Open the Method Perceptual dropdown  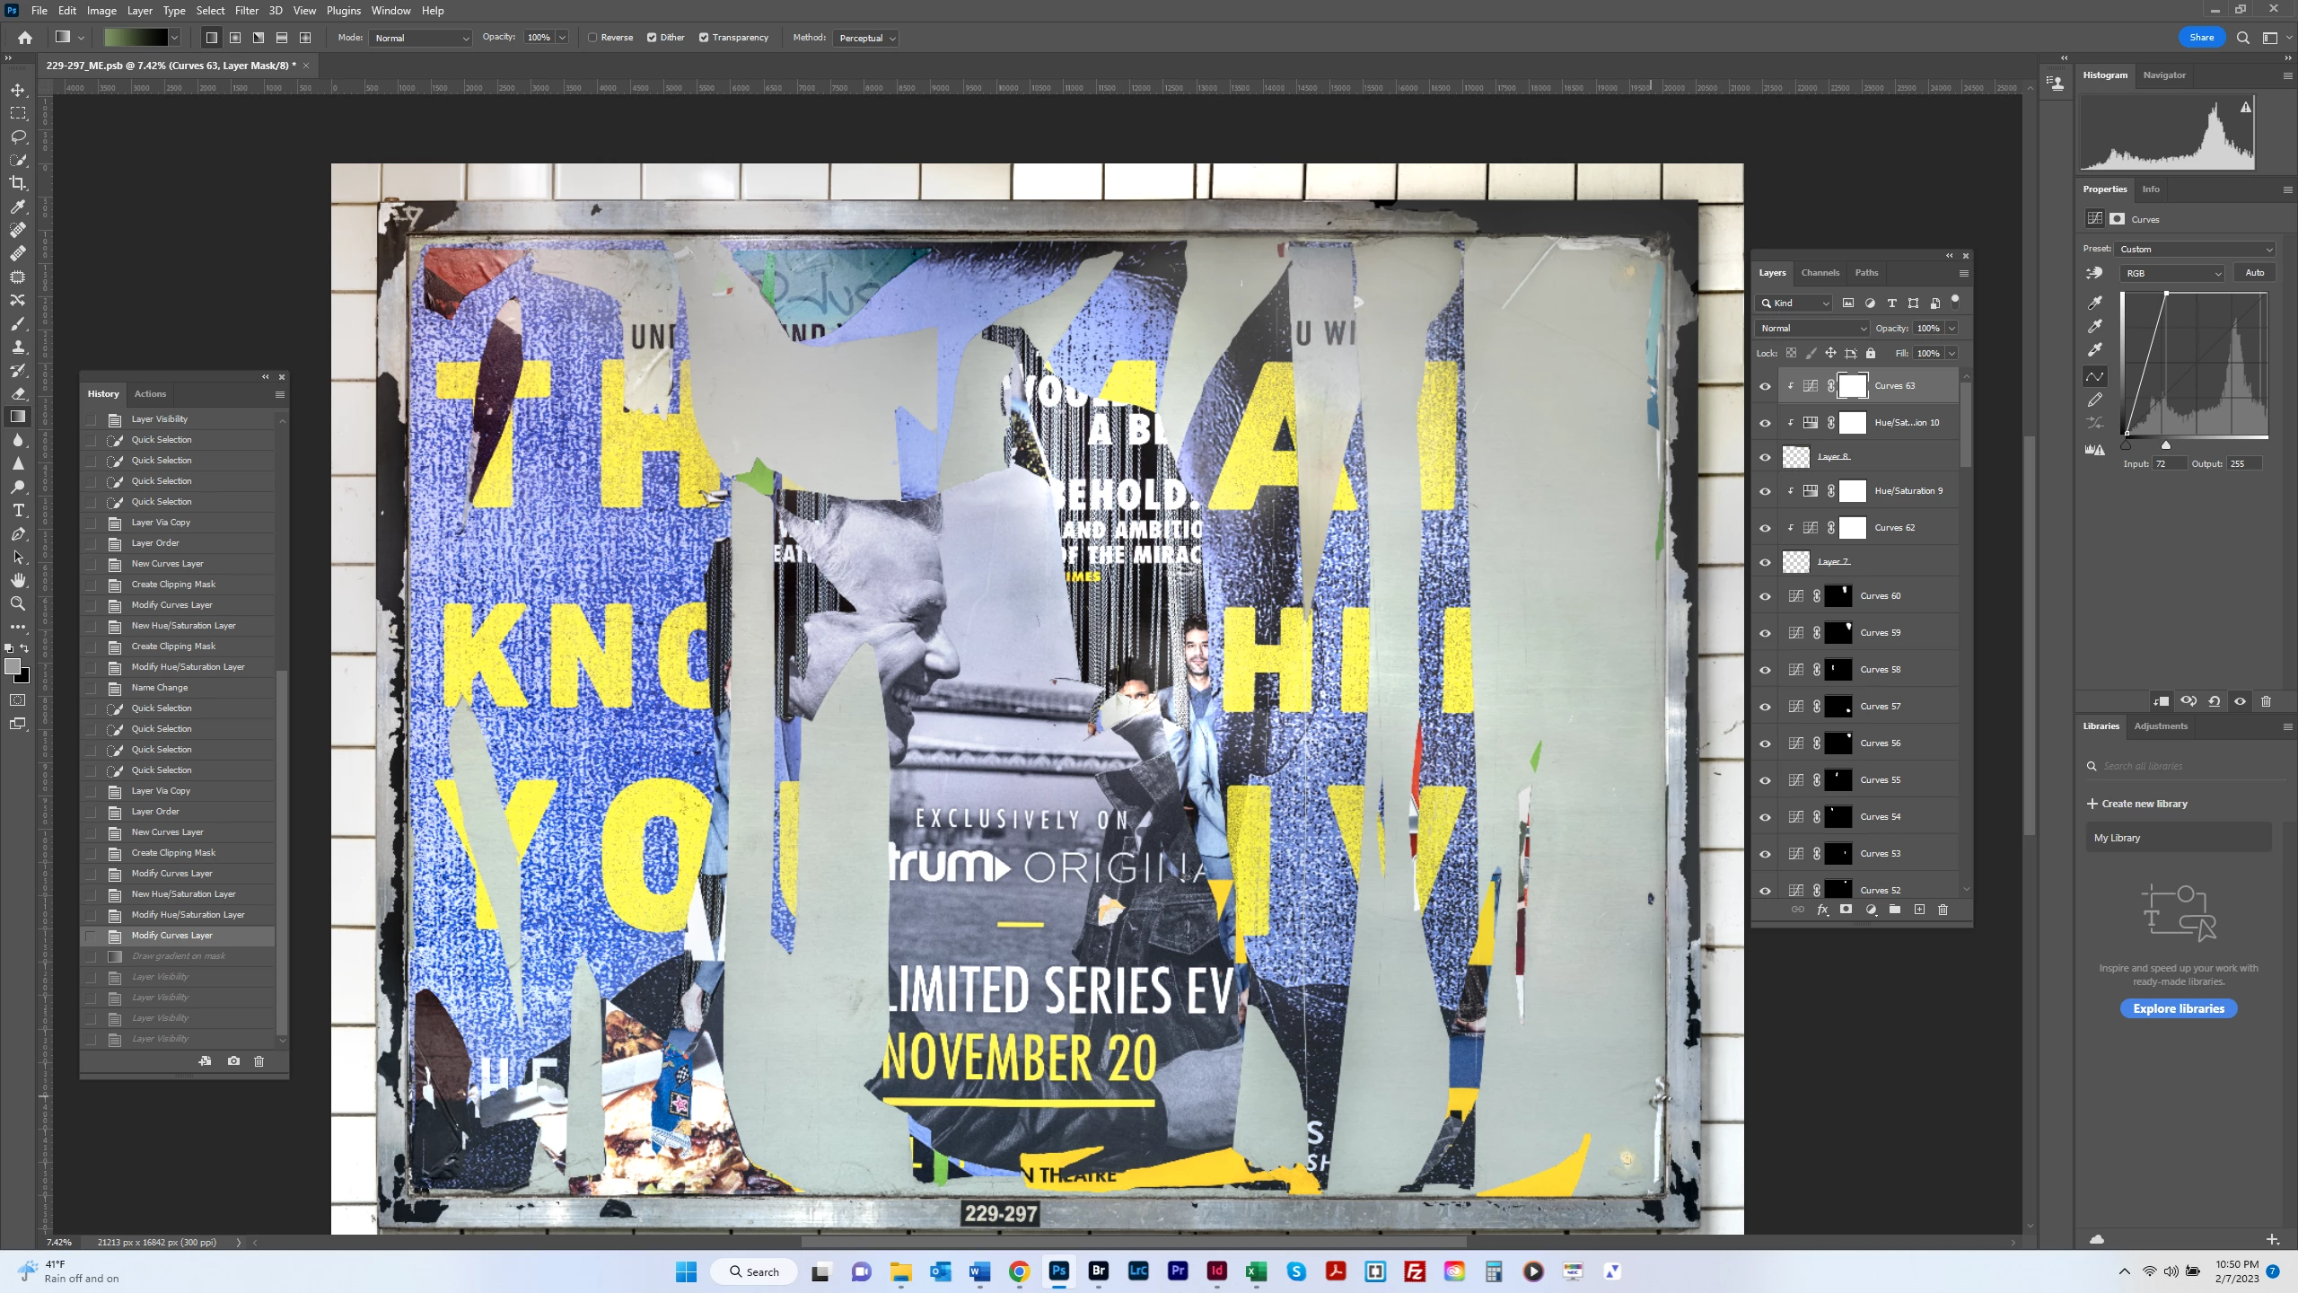pyautogui.click(x=865, y=38)
